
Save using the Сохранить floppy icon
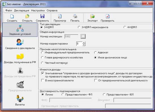(x=42, y=16)
